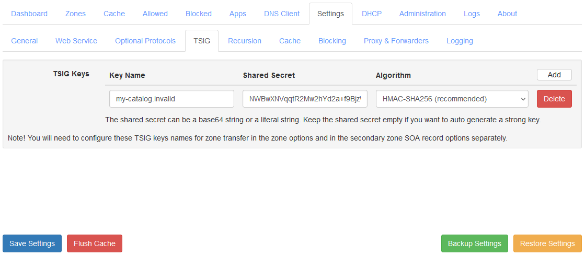This screenshot has width=585, height=256.
Task: Click the Key Name input field
Action: click(x=171, y=99)
